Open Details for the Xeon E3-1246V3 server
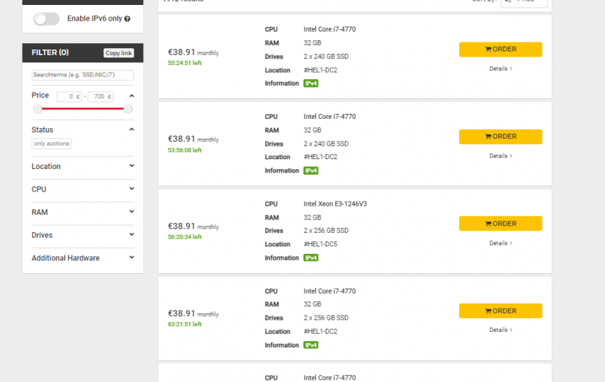605x382 pixels. pos(501,243)
